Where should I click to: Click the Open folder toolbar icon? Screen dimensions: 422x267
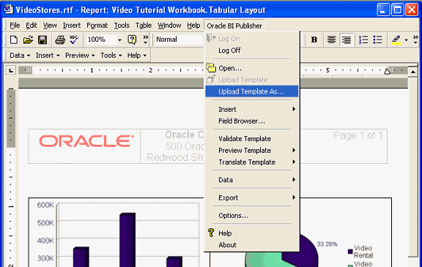pyautogui.click(x=28, y=40)
